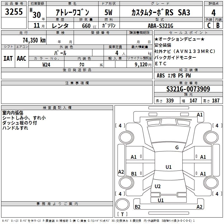This screenshot has width=224, height=224.
Task: Click the interior grade B cell
Action: click(x=218, y=25)
